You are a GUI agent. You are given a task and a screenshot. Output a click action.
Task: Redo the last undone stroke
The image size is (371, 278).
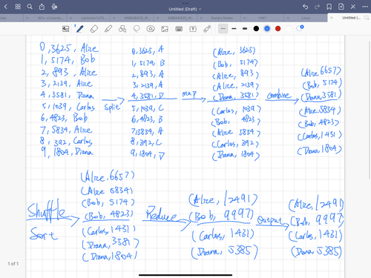[x=317, y=7]
